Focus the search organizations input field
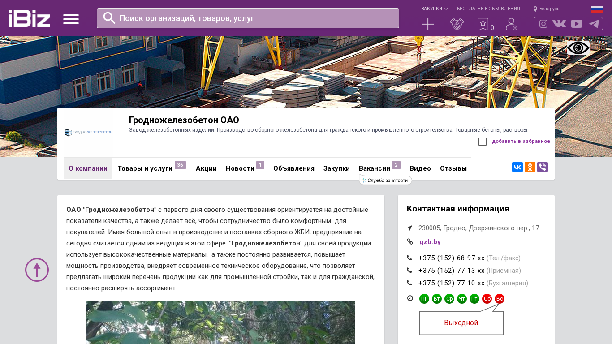612x344 pixels. [248, 18]
